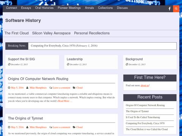
Task: Open Mike Humphries on Tymnet post
Action: coord(38,127)
